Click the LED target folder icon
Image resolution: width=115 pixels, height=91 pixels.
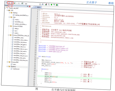tap(9, 10)
